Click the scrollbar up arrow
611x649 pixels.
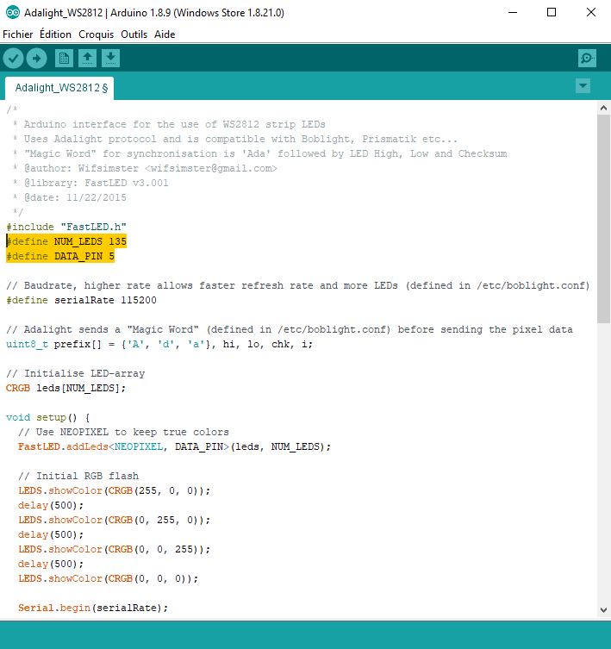[x=603, y=108]
